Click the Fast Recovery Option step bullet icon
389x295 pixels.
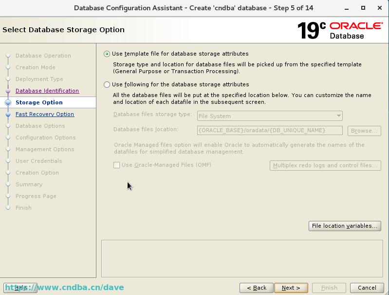pos(8,114)
